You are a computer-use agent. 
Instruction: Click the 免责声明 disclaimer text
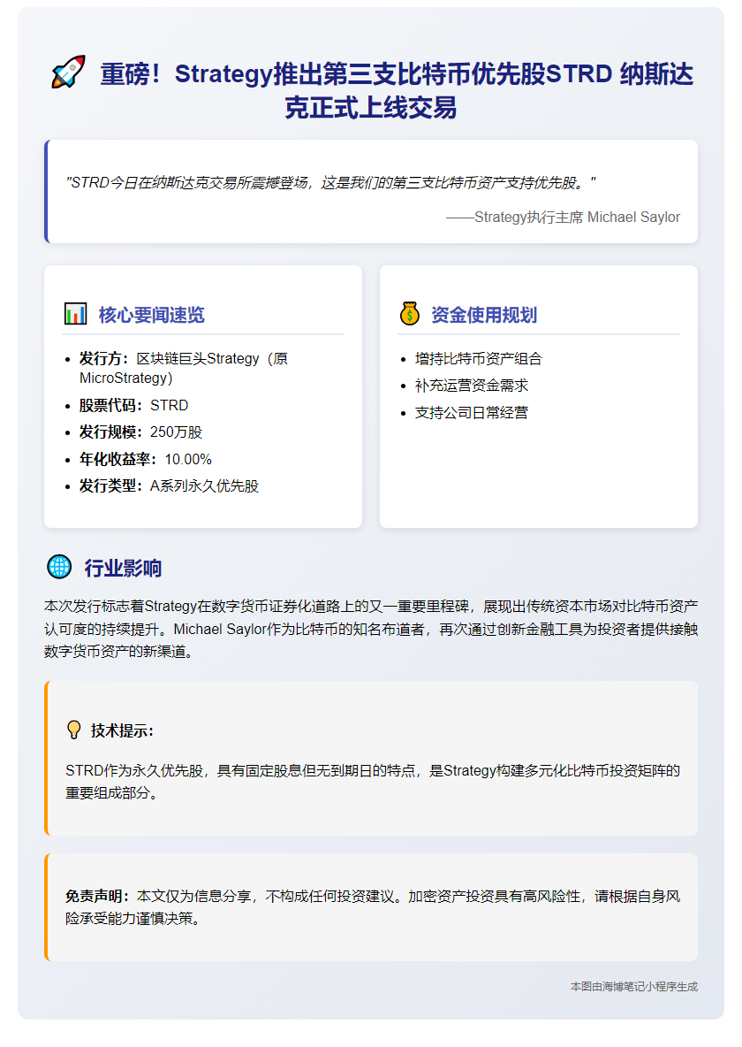tap(373, 906)
